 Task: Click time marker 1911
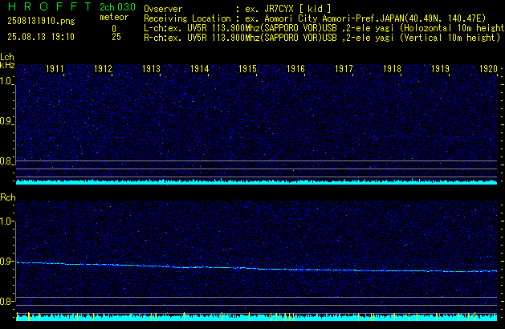tap(55, 69)
